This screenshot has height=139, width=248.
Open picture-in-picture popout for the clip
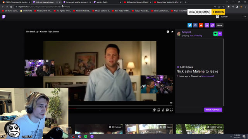pyautogui.click(x=167, y=110)
